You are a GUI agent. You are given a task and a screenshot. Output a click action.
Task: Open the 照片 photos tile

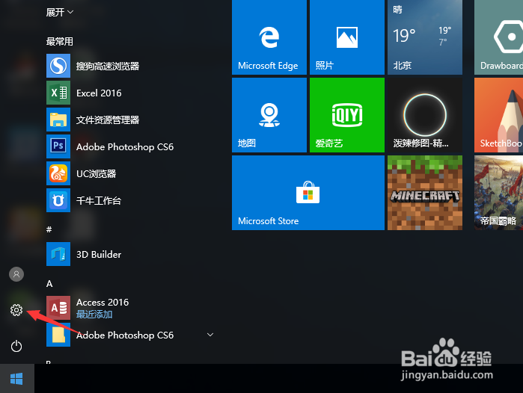[347, 37]
